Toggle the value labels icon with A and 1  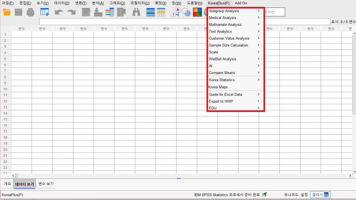175,12
